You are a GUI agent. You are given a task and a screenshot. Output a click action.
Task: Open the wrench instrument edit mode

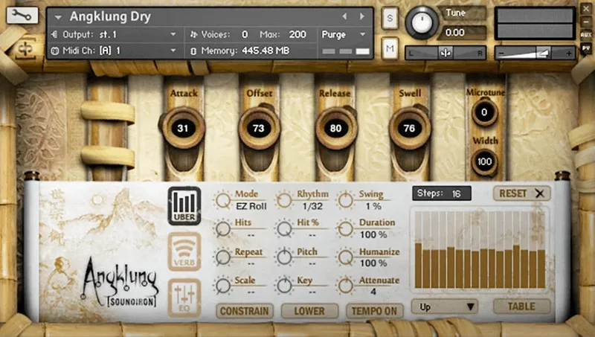point(22,15)
